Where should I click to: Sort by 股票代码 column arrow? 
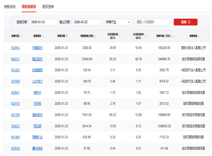[21, 36]
